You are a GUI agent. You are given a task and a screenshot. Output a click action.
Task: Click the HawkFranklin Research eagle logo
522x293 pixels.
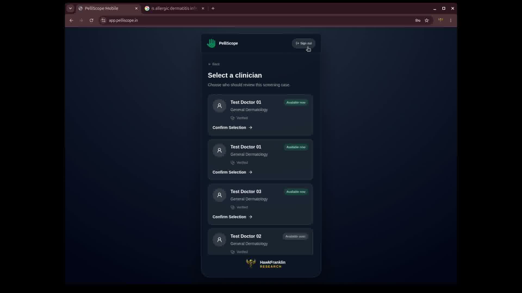[x=251, y=263]
